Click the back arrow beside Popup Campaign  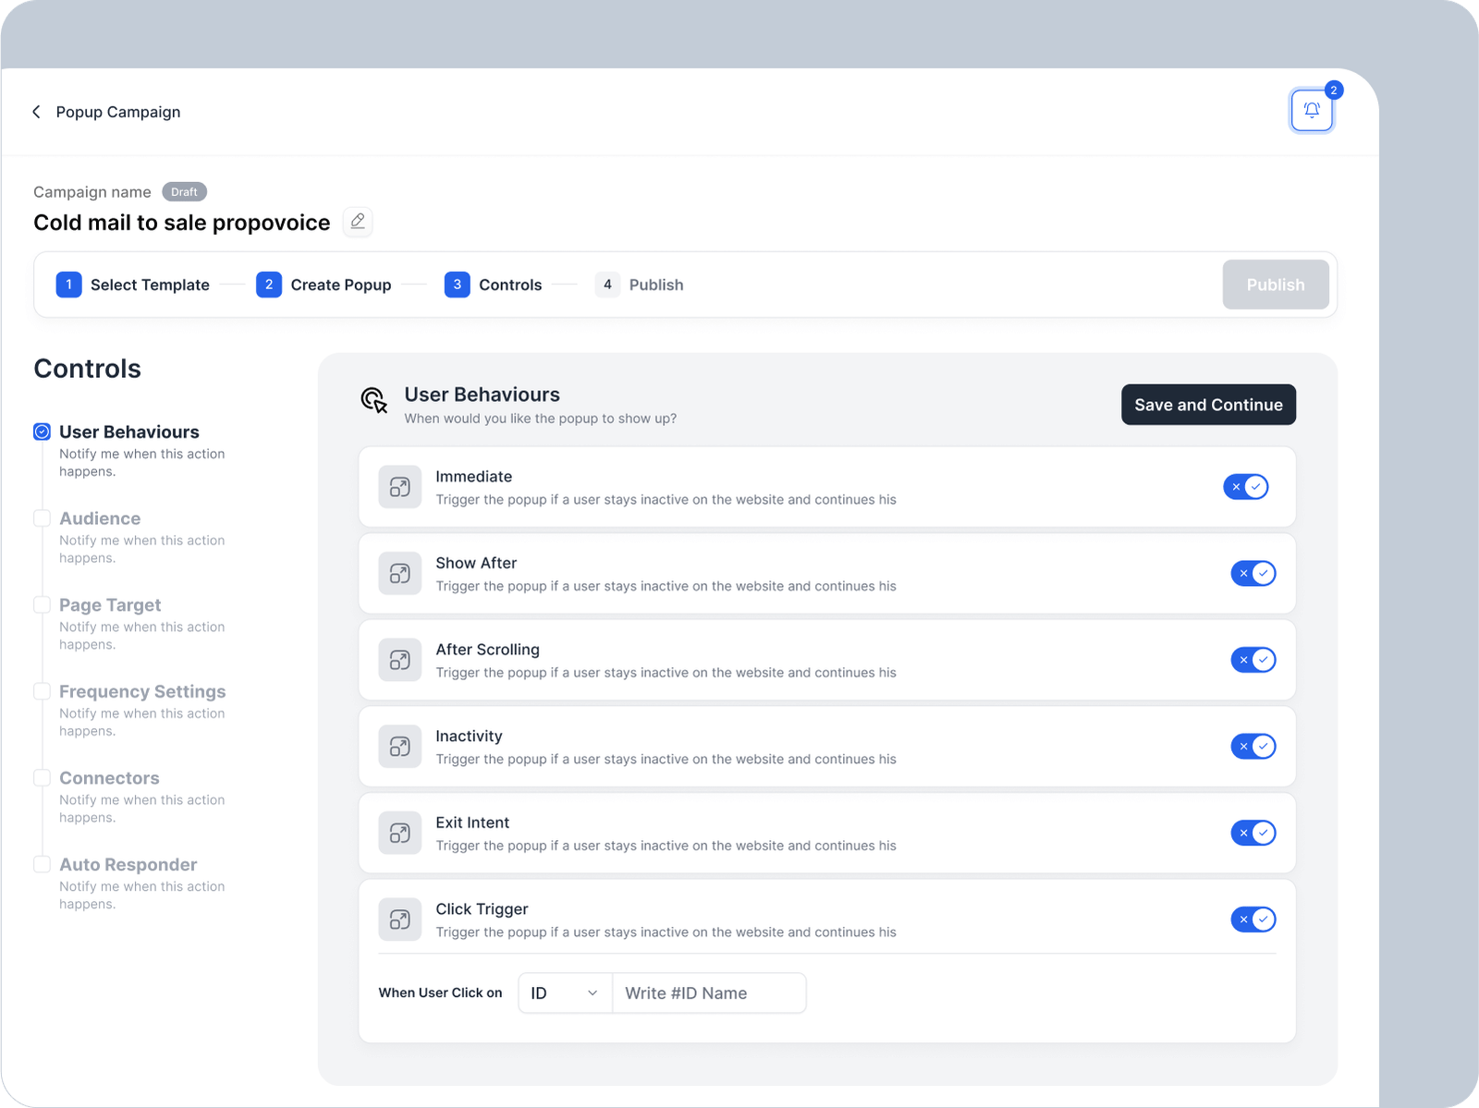point(37,112)
